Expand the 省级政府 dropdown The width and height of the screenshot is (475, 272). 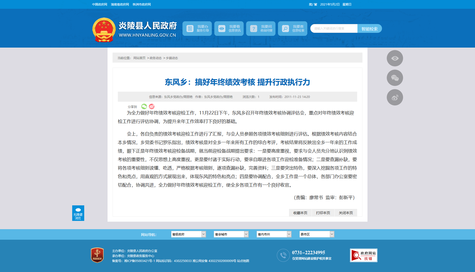coord(188,234)
